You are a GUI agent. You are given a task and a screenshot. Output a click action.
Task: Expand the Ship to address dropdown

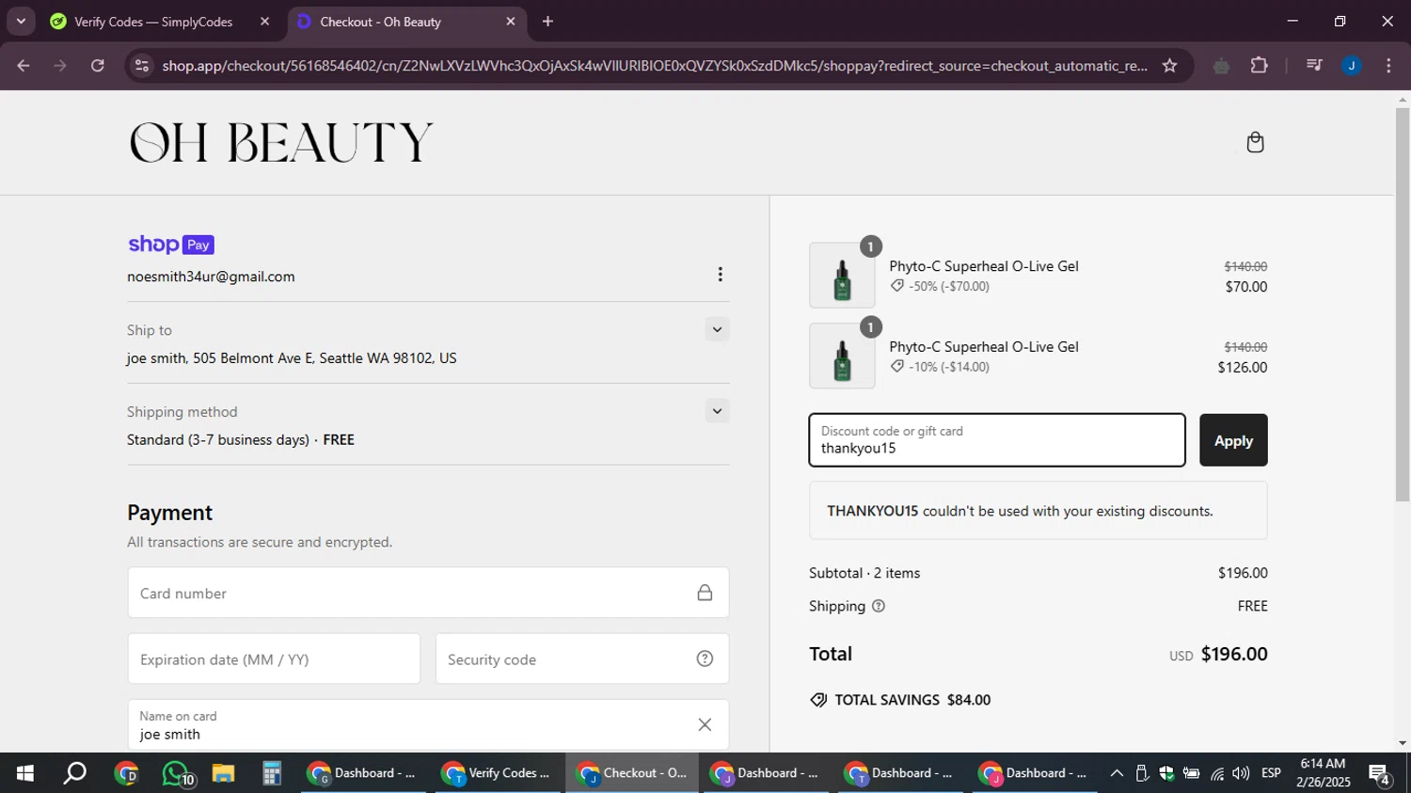(x=717, y=329)
